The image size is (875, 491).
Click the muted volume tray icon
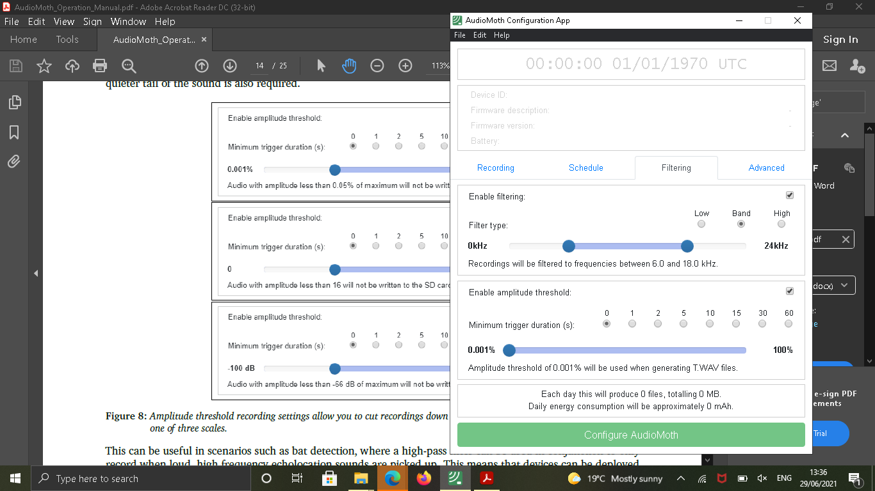pyautogui.click(x=762, y=478)
